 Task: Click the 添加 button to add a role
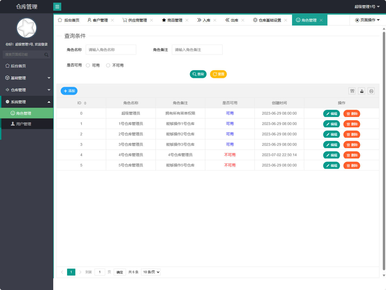(x=69, y=91)
